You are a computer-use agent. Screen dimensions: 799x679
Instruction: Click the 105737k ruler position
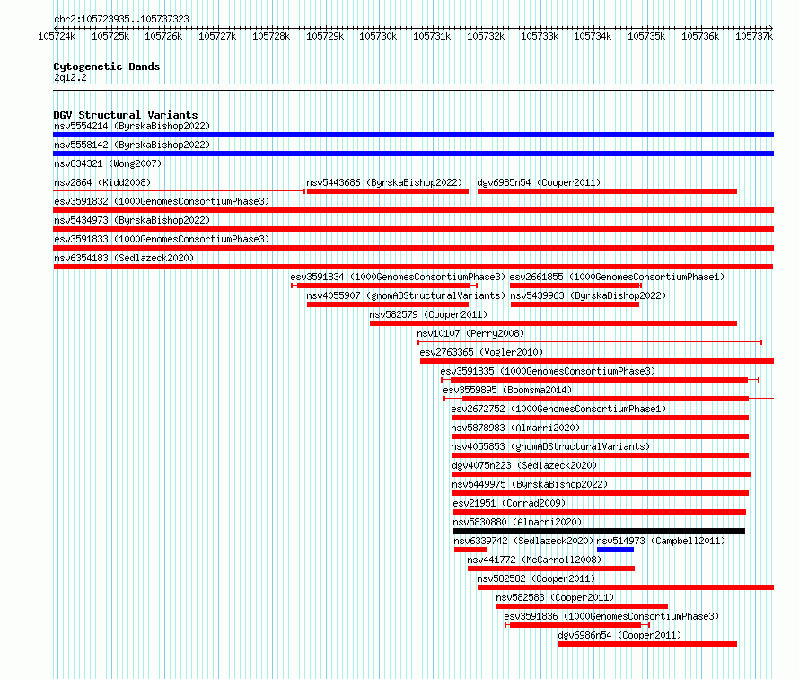click(x=754, y=36)
